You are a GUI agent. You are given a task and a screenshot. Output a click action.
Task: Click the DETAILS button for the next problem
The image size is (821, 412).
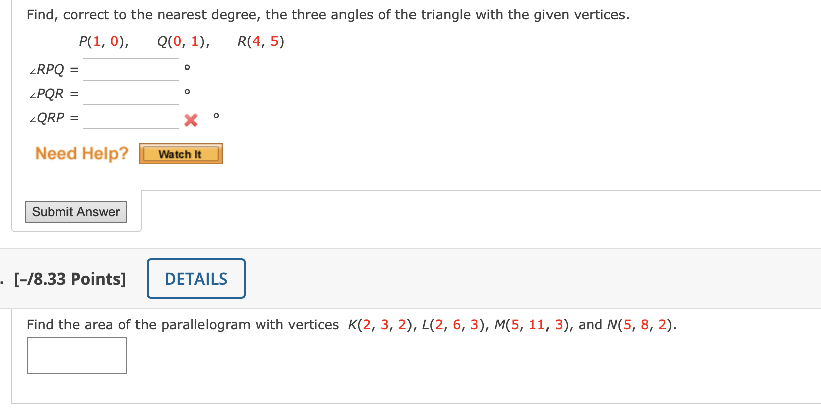click(x=195, y=278)
